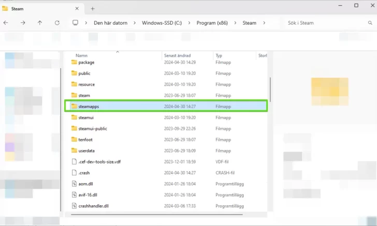Select the steamui-public folder icon
Viewport: 377px width, 226px height.
coord(74,128)
